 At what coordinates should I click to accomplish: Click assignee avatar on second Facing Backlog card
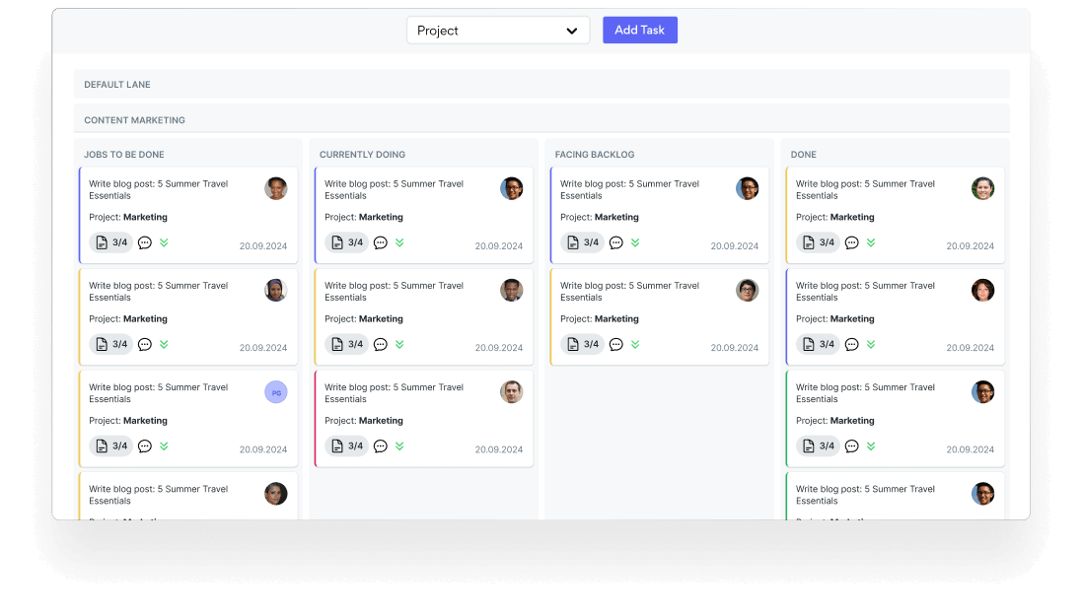pyautogui.click(x=748, y=291)
